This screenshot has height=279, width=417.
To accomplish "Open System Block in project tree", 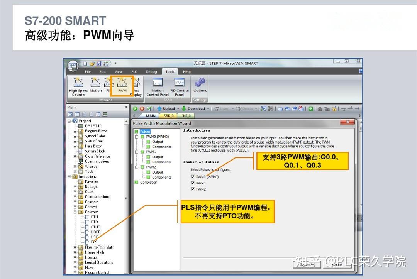I will [95, 151].
